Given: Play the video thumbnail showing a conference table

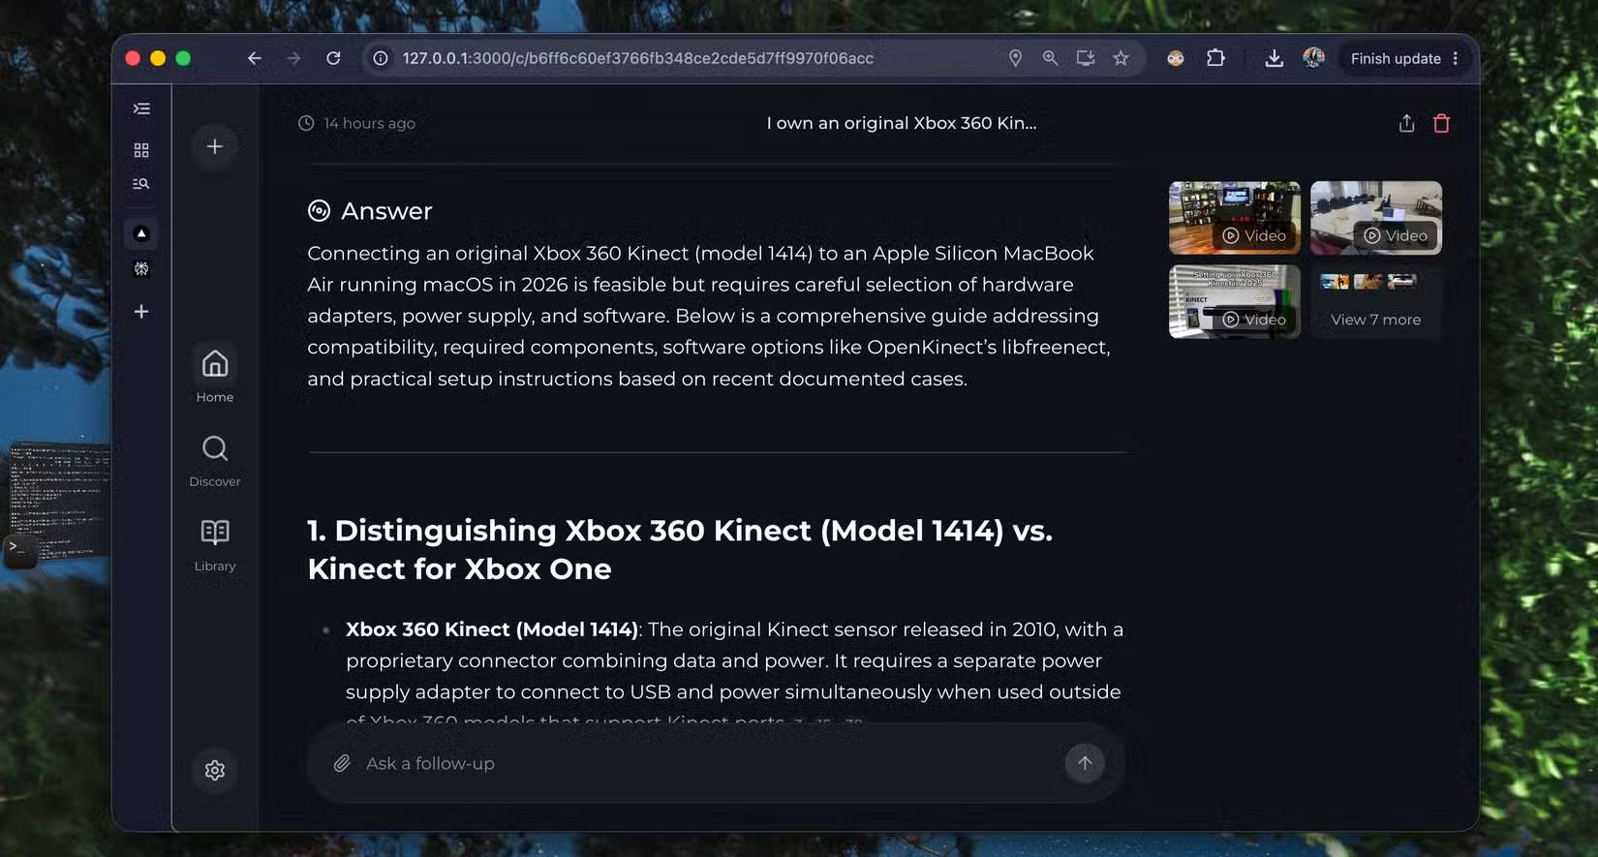Looking at the screenshot, I should (x=1376, y=218).
